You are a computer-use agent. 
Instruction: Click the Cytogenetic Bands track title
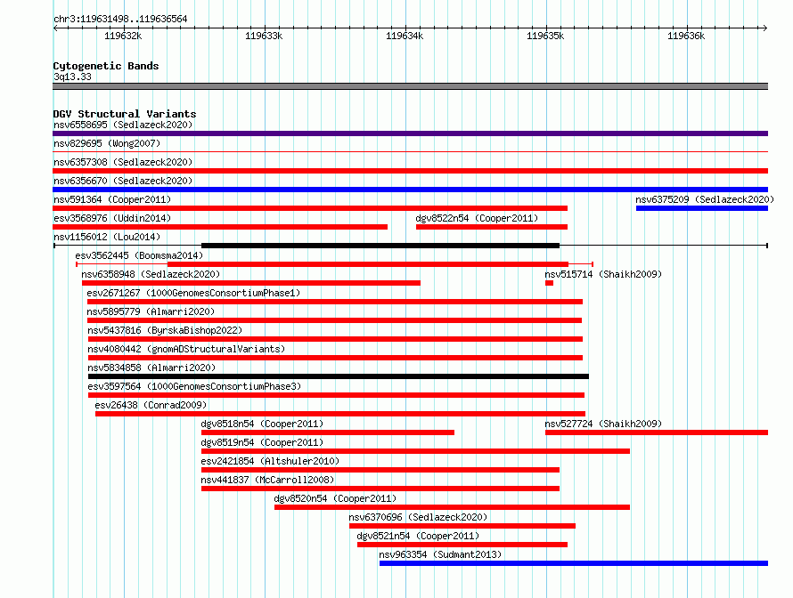pos(106,66)
